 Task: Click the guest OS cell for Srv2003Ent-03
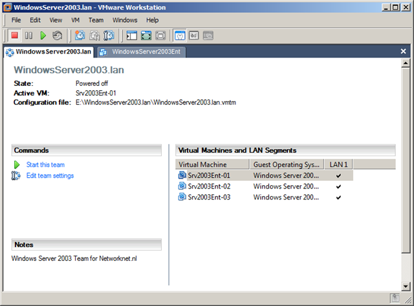click(286, 197)
